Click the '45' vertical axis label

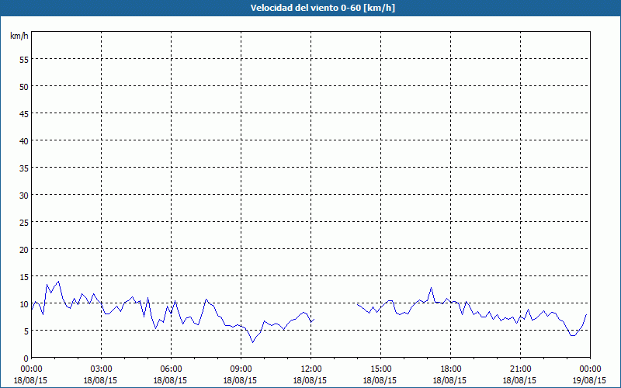(23, 114)
